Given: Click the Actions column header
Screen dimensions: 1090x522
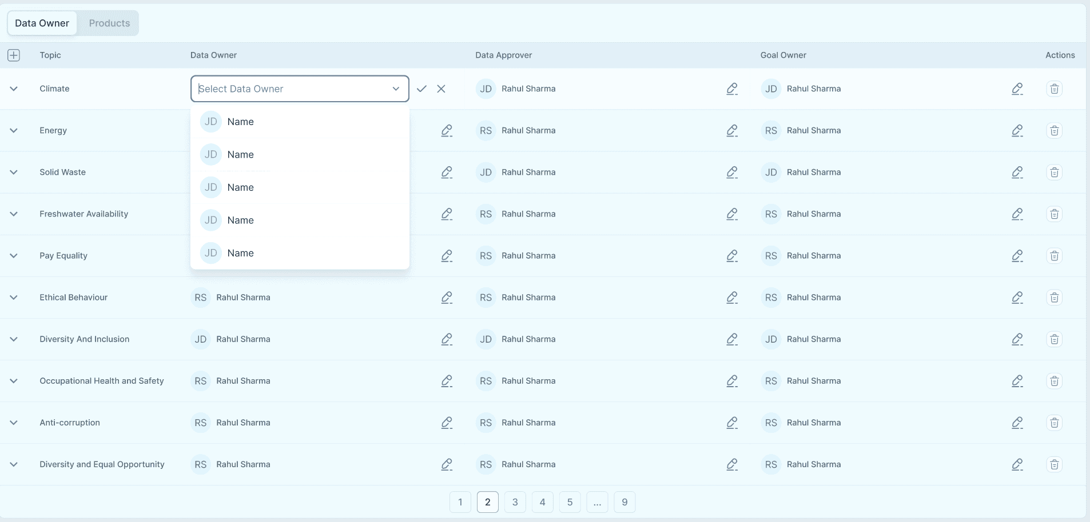Looking at the screenshot, I should pos(1060,55).
